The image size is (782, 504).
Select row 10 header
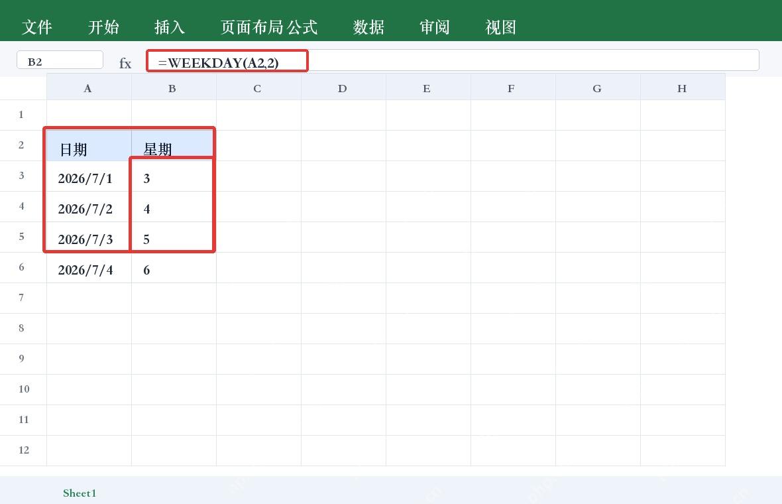coord(23,389)
